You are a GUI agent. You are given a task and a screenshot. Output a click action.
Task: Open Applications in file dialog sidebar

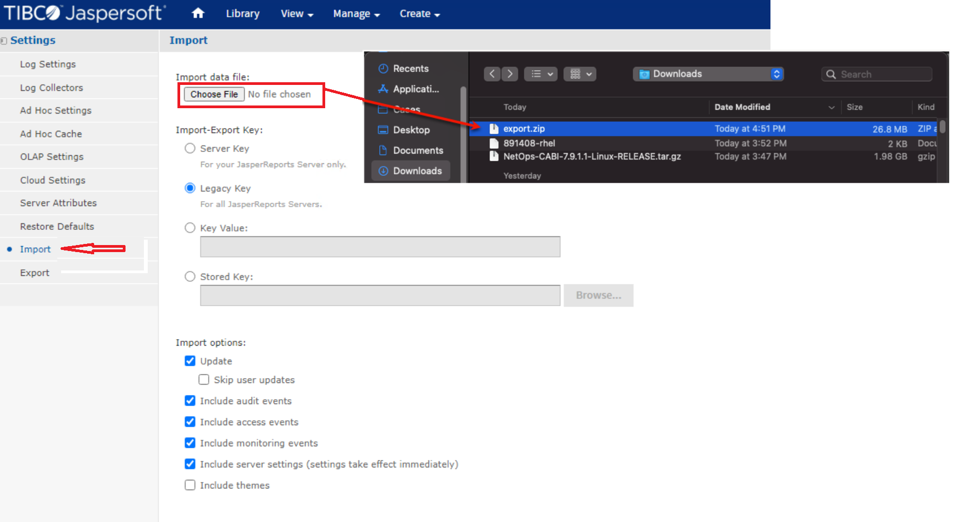pos(415,89)
